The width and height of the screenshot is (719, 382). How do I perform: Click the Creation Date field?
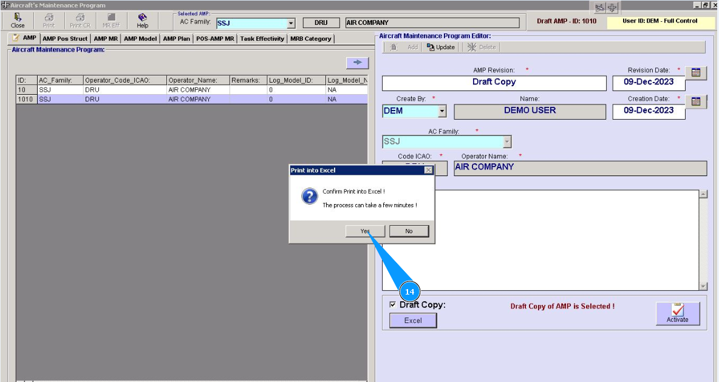(x=649, y=111)
